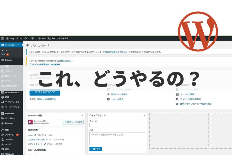Open ダッシュボード in sidebar
Screen dimensions: 232x155
[11, 45]
